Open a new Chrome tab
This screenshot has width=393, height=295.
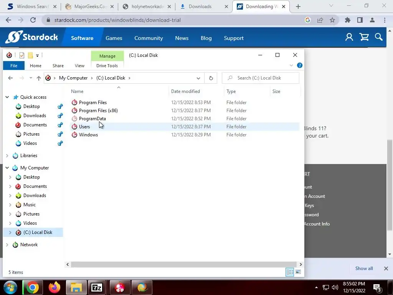point(298,7)
